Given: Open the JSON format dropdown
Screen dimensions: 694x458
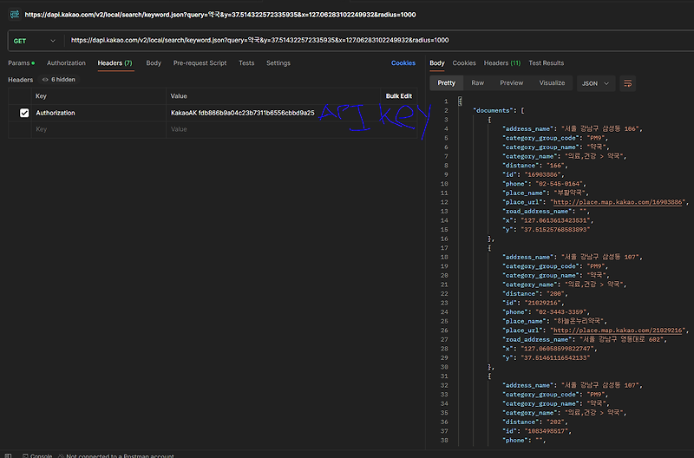Looking at the screenshot, I should click(x=595, y=83).
